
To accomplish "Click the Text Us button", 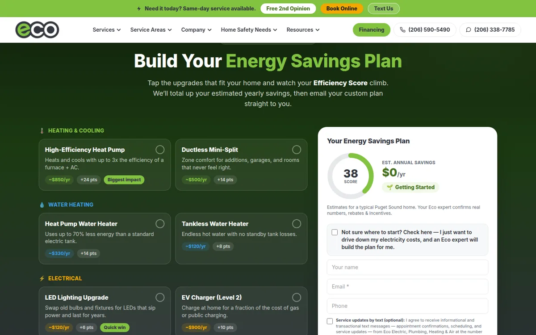I will click(x=384, y=8).
